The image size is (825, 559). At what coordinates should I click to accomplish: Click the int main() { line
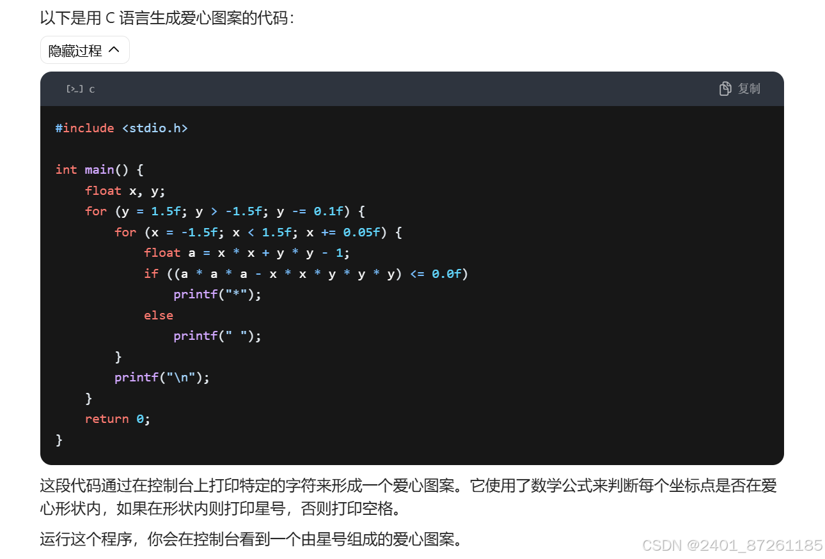(x=100, y=169)
